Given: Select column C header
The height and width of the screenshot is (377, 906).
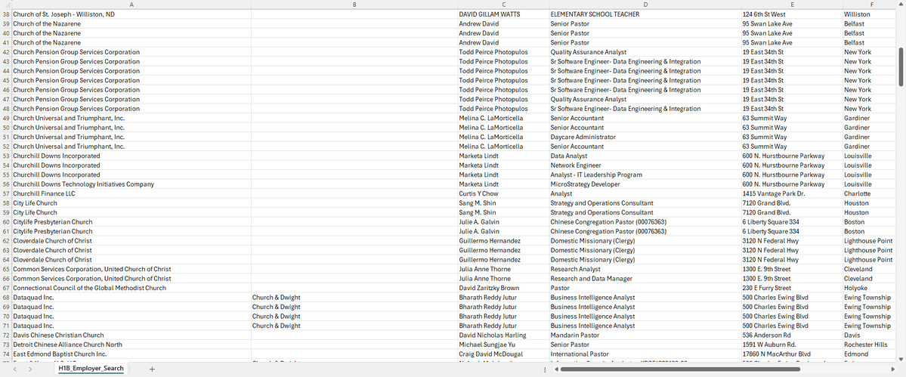Looking at the screenshot, I should point(503,5).
